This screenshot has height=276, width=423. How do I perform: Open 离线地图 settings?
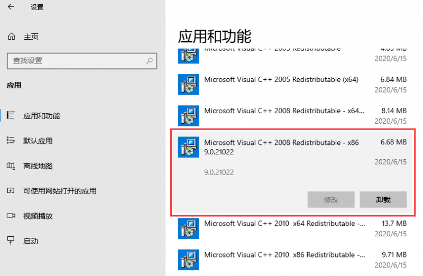tap(38, 166)
